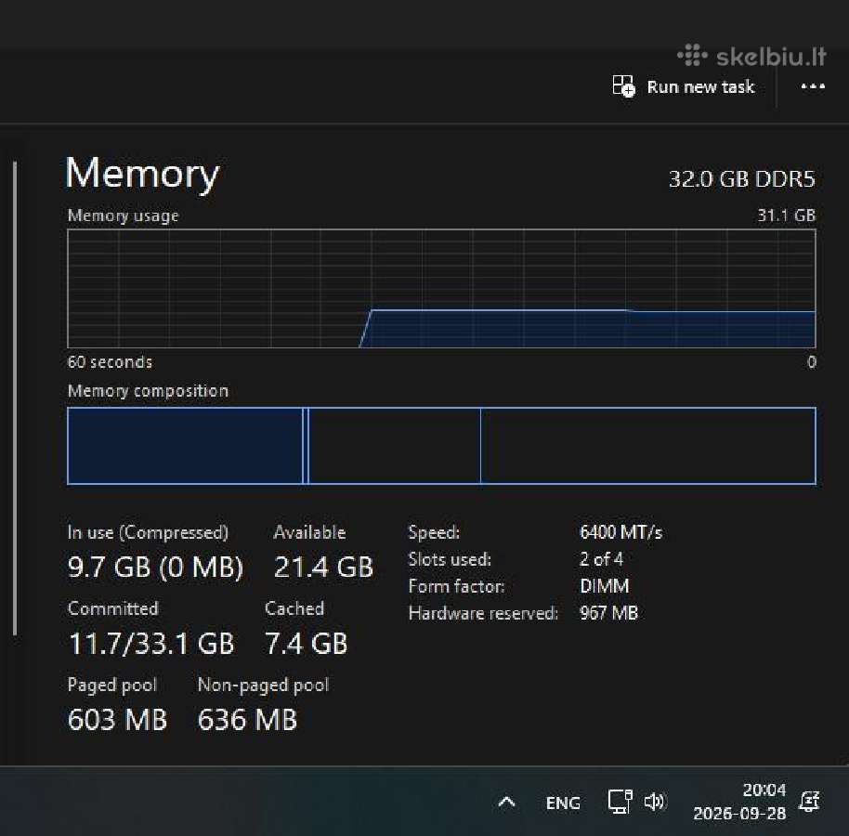Viewport: 849px width, 836px height.
Task: Open the network display tray icon
Action: [x=620, y=802]
